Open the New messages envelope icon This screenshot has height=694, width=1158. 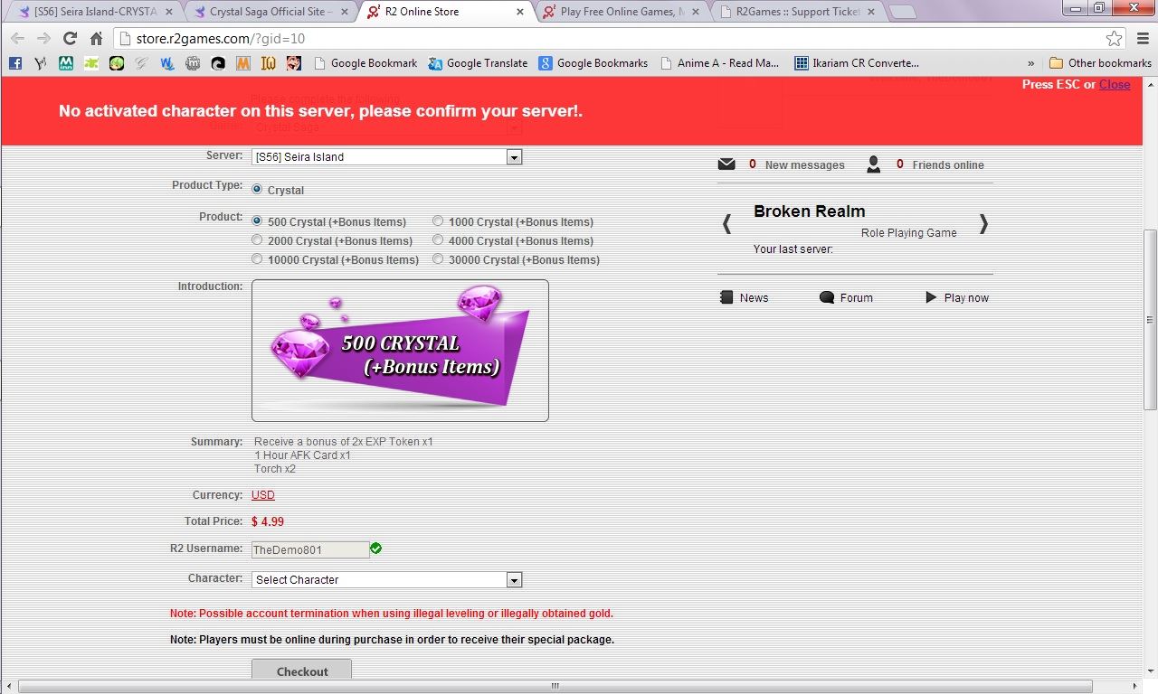point(726,164)
